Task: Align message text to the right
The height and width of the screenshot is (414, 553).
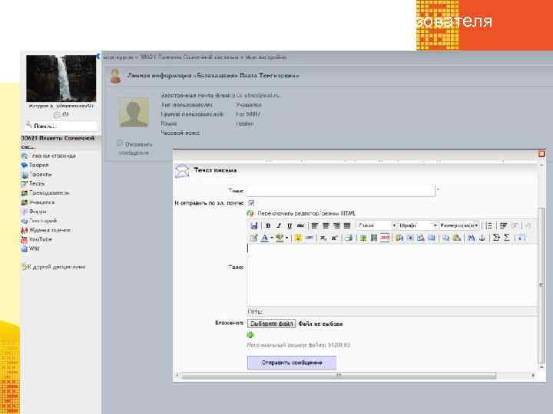Action: click(336, 225)
